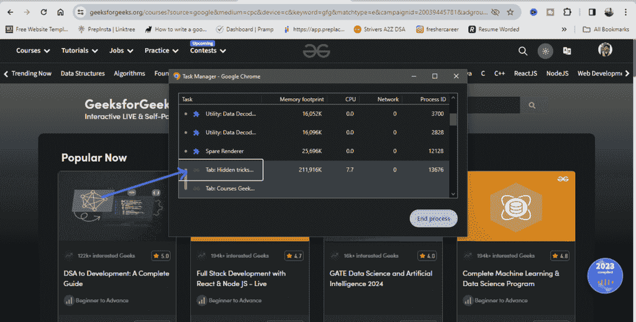The height and width of the screenshot is (322, 636).
Task: Open the preplac bookmark link
Action: [x=314, y=29]
